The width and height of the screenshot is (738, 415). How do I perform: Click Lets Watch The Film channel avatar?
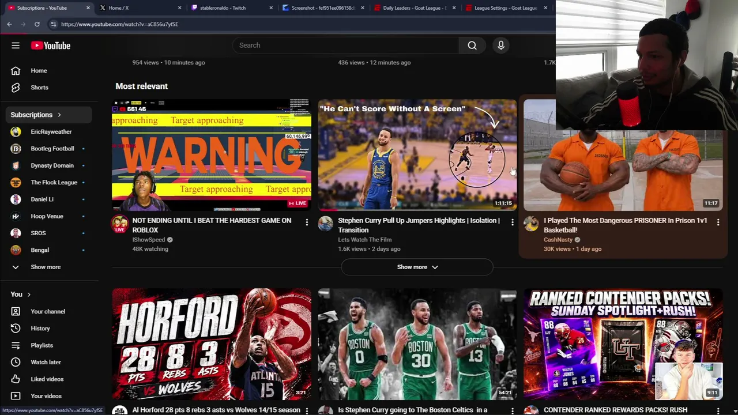tap(325, 224)
